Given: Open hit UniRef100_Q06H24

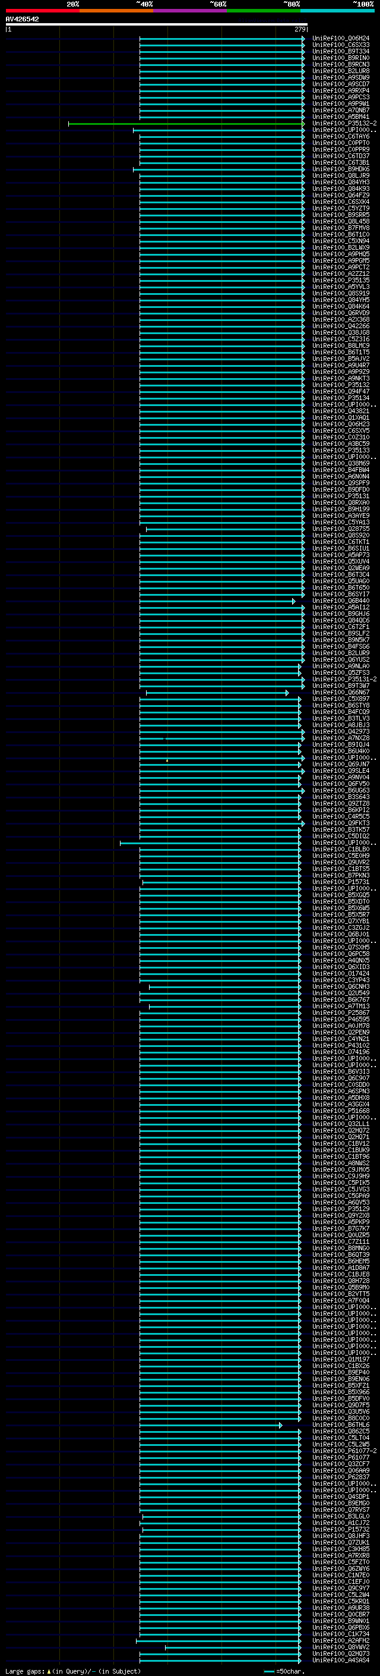Looking at the screenshot, I should tap(340, 39).
